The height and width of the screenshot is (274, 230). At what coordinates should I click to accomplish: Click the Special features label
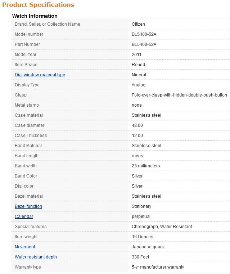(31, 227)
